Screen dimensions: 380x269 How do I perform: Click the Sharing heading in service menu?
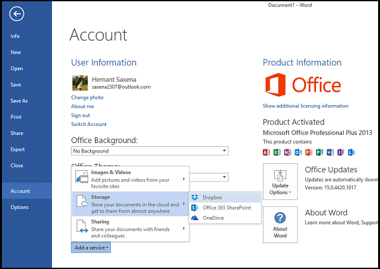tap(100, 222)
